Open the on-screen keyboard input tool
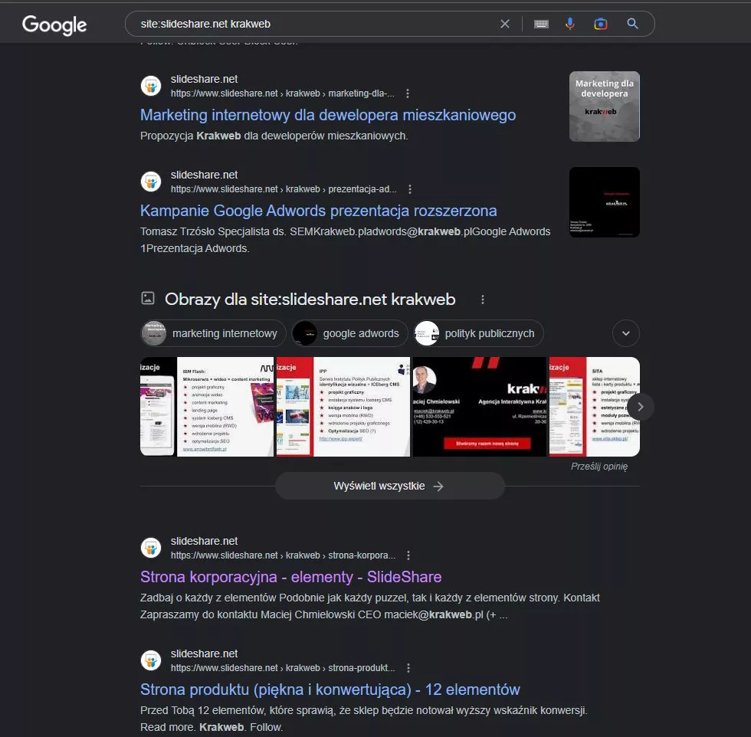 [x=541, y=24]
